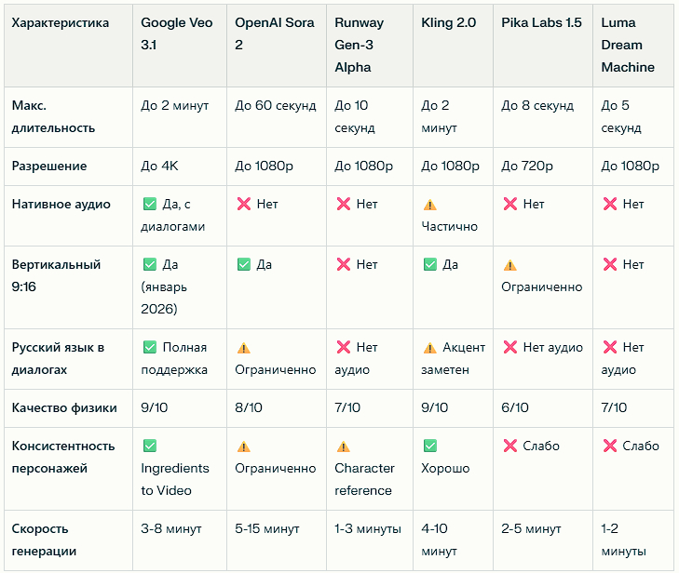Click red cross in Runway Russian language cell
This screenshot has height=573, width=679.
[x=343, y=347]
